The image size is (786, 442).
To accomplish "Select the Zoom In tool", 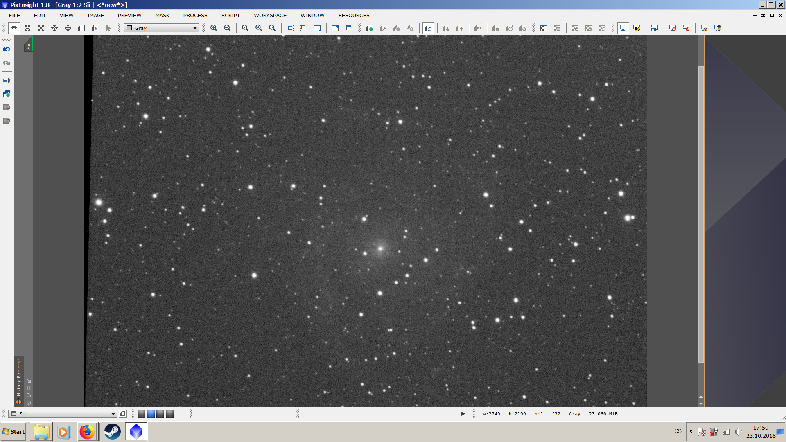I will [x=214, y=28].
